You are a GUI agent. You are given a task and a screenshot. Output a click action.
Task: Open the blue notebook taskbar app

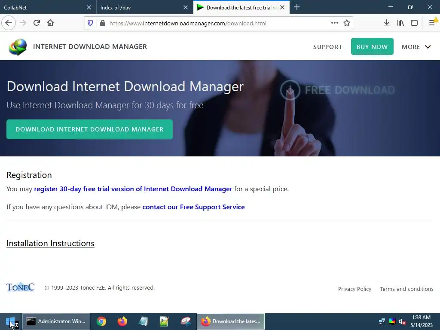143,321
